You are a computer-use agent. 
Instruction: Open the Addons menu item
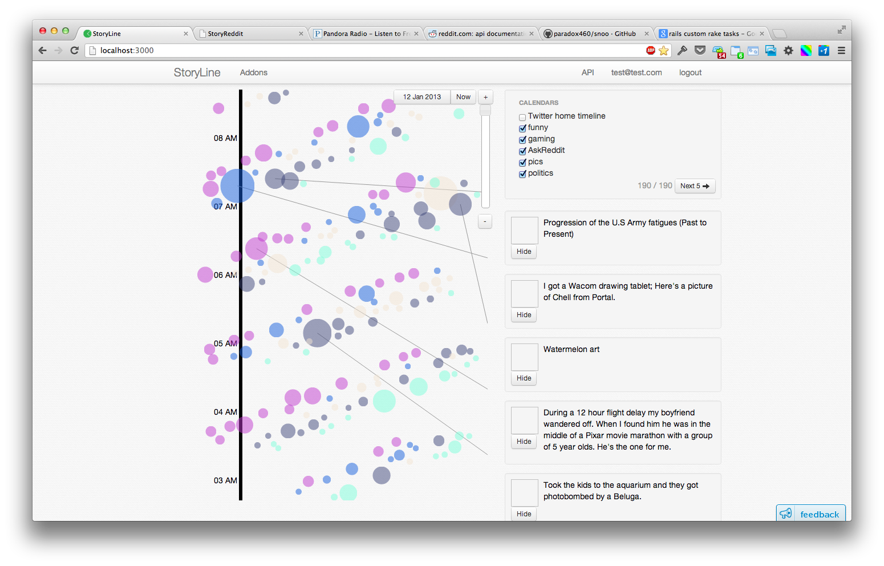pyautogui.click(x=254, y=72)
